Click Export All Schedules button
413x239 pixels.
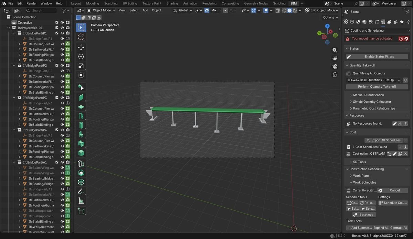pyautogui.click(x=383, y=140)
